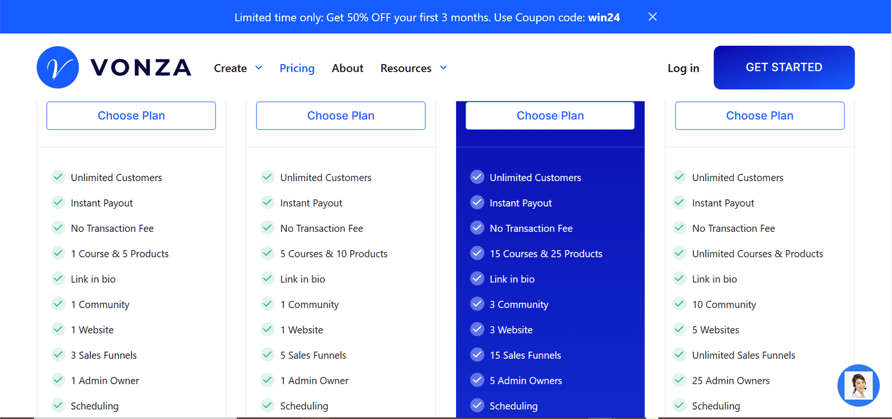
Task: Click the VONZA wordmark text
Action: coord(141,67)
